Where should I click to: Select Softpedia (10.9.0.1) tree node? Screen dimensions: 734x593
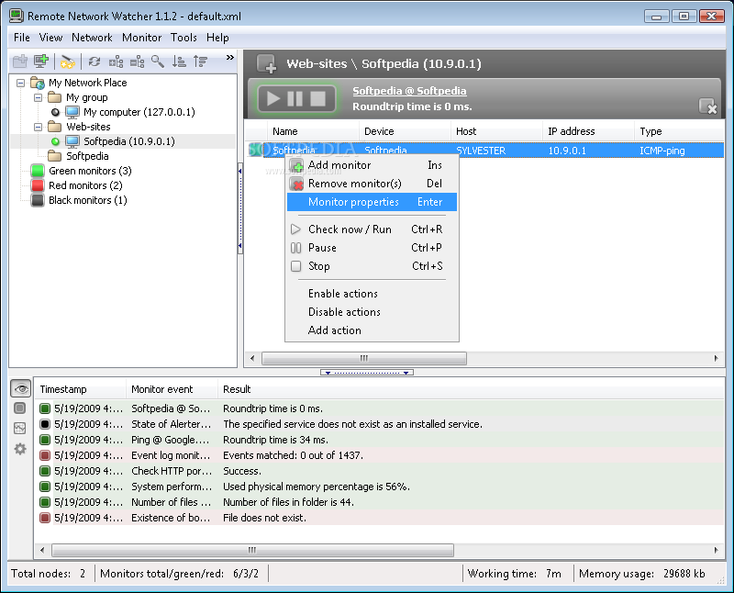(128, 141)
